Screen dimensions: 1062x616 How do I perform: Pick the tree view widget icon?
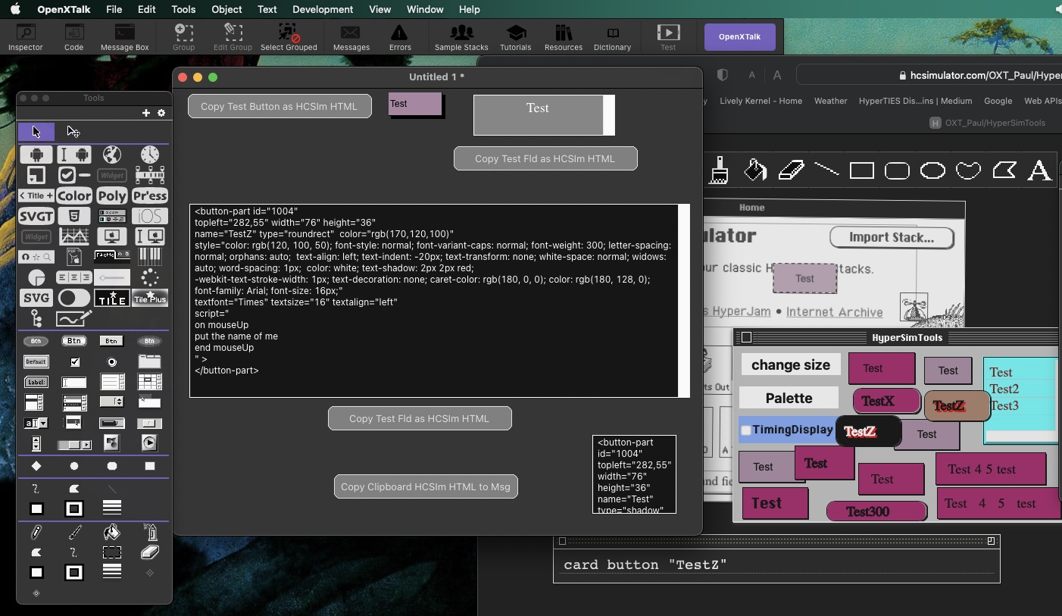click(36, 318)
